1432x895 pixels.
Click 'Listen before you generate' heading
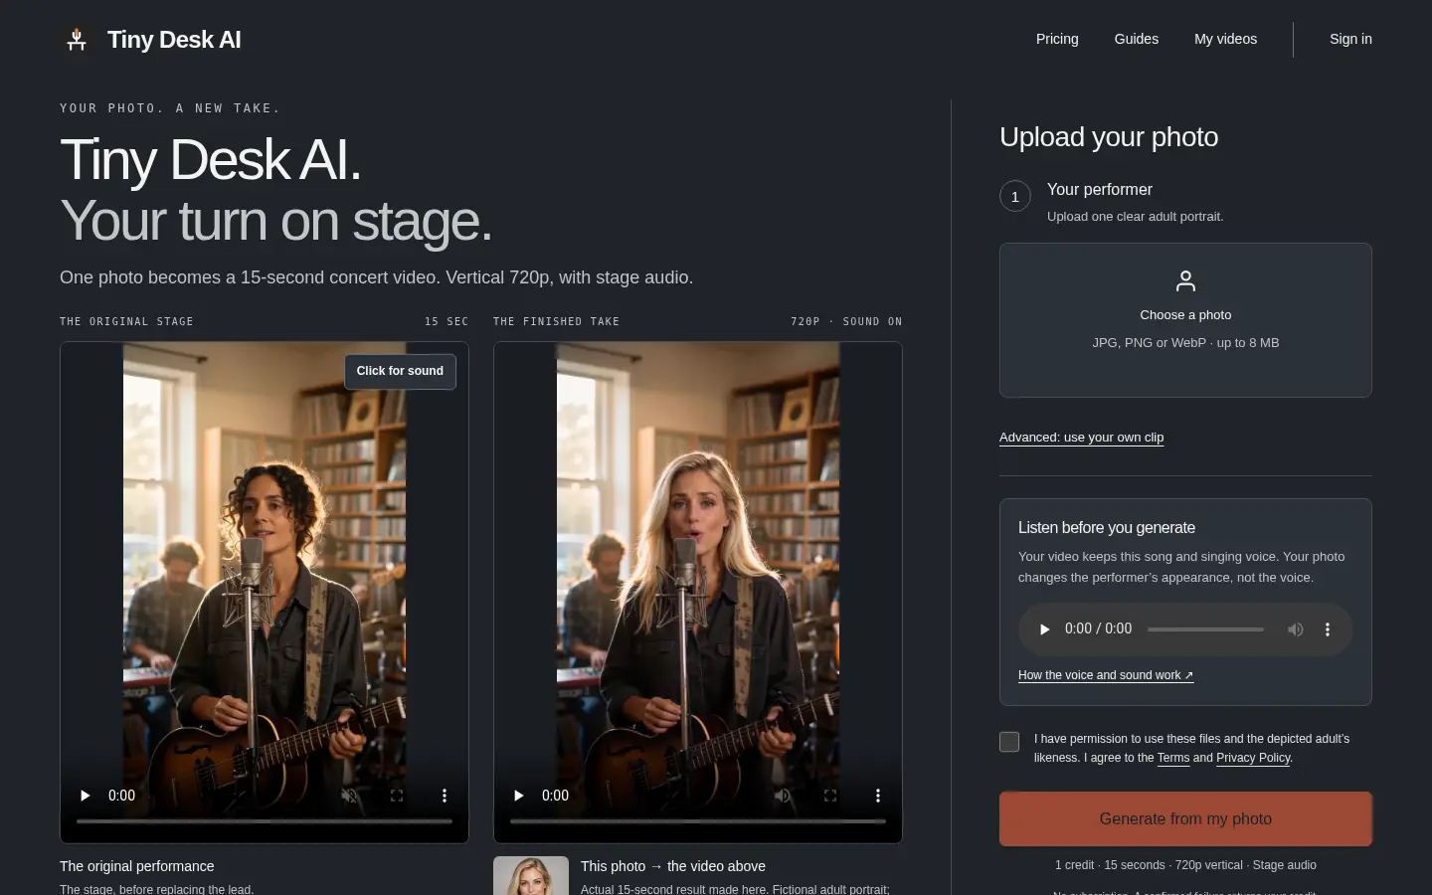1107,528
